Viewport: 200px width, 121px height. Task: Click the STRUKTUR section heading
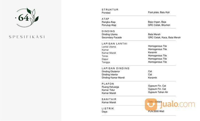click(110, 10)
